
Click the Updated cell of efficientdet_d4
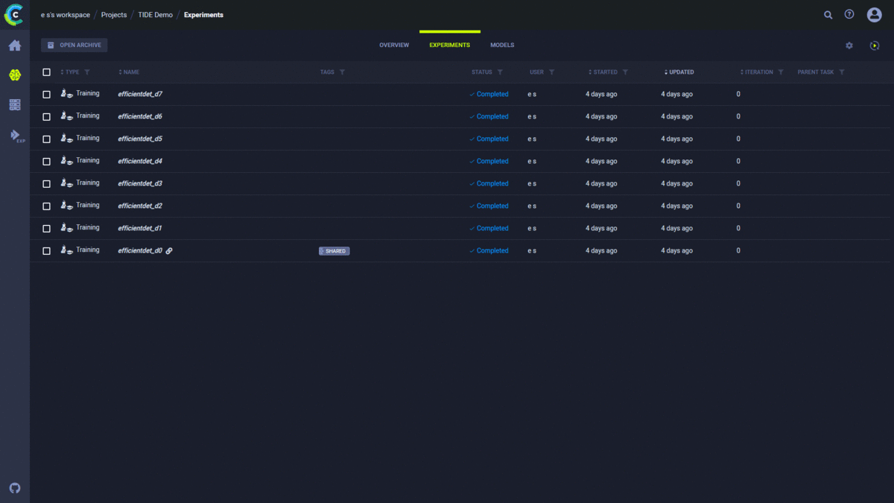tap(677, 162)
